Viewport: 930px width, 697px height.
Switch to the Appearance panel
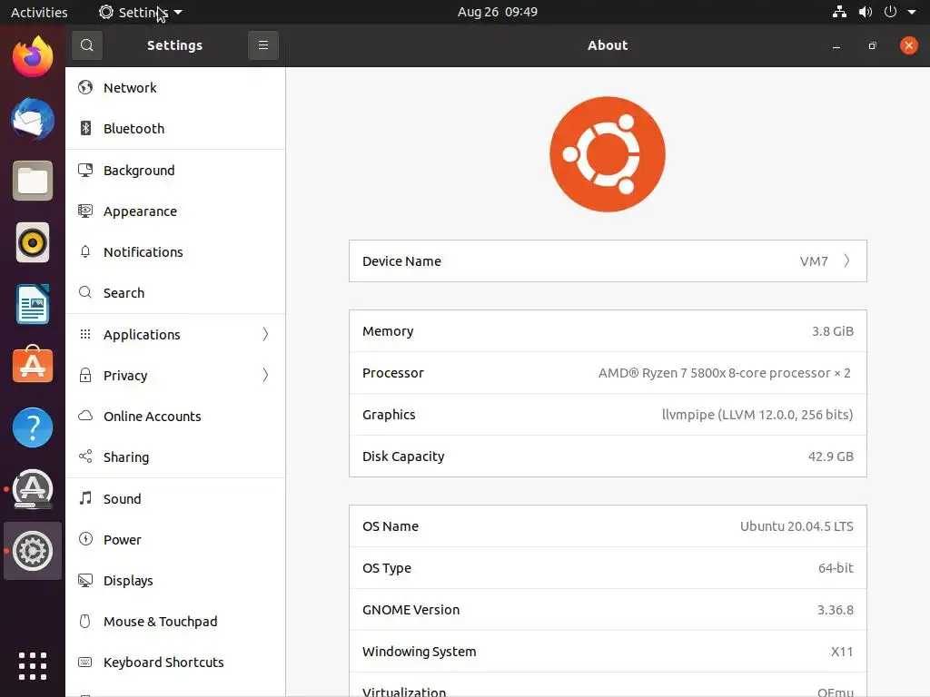[175, 211]
